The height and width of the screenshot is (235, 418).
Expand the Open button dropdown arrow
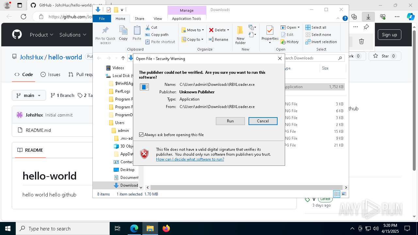click(x=298, y=27)
